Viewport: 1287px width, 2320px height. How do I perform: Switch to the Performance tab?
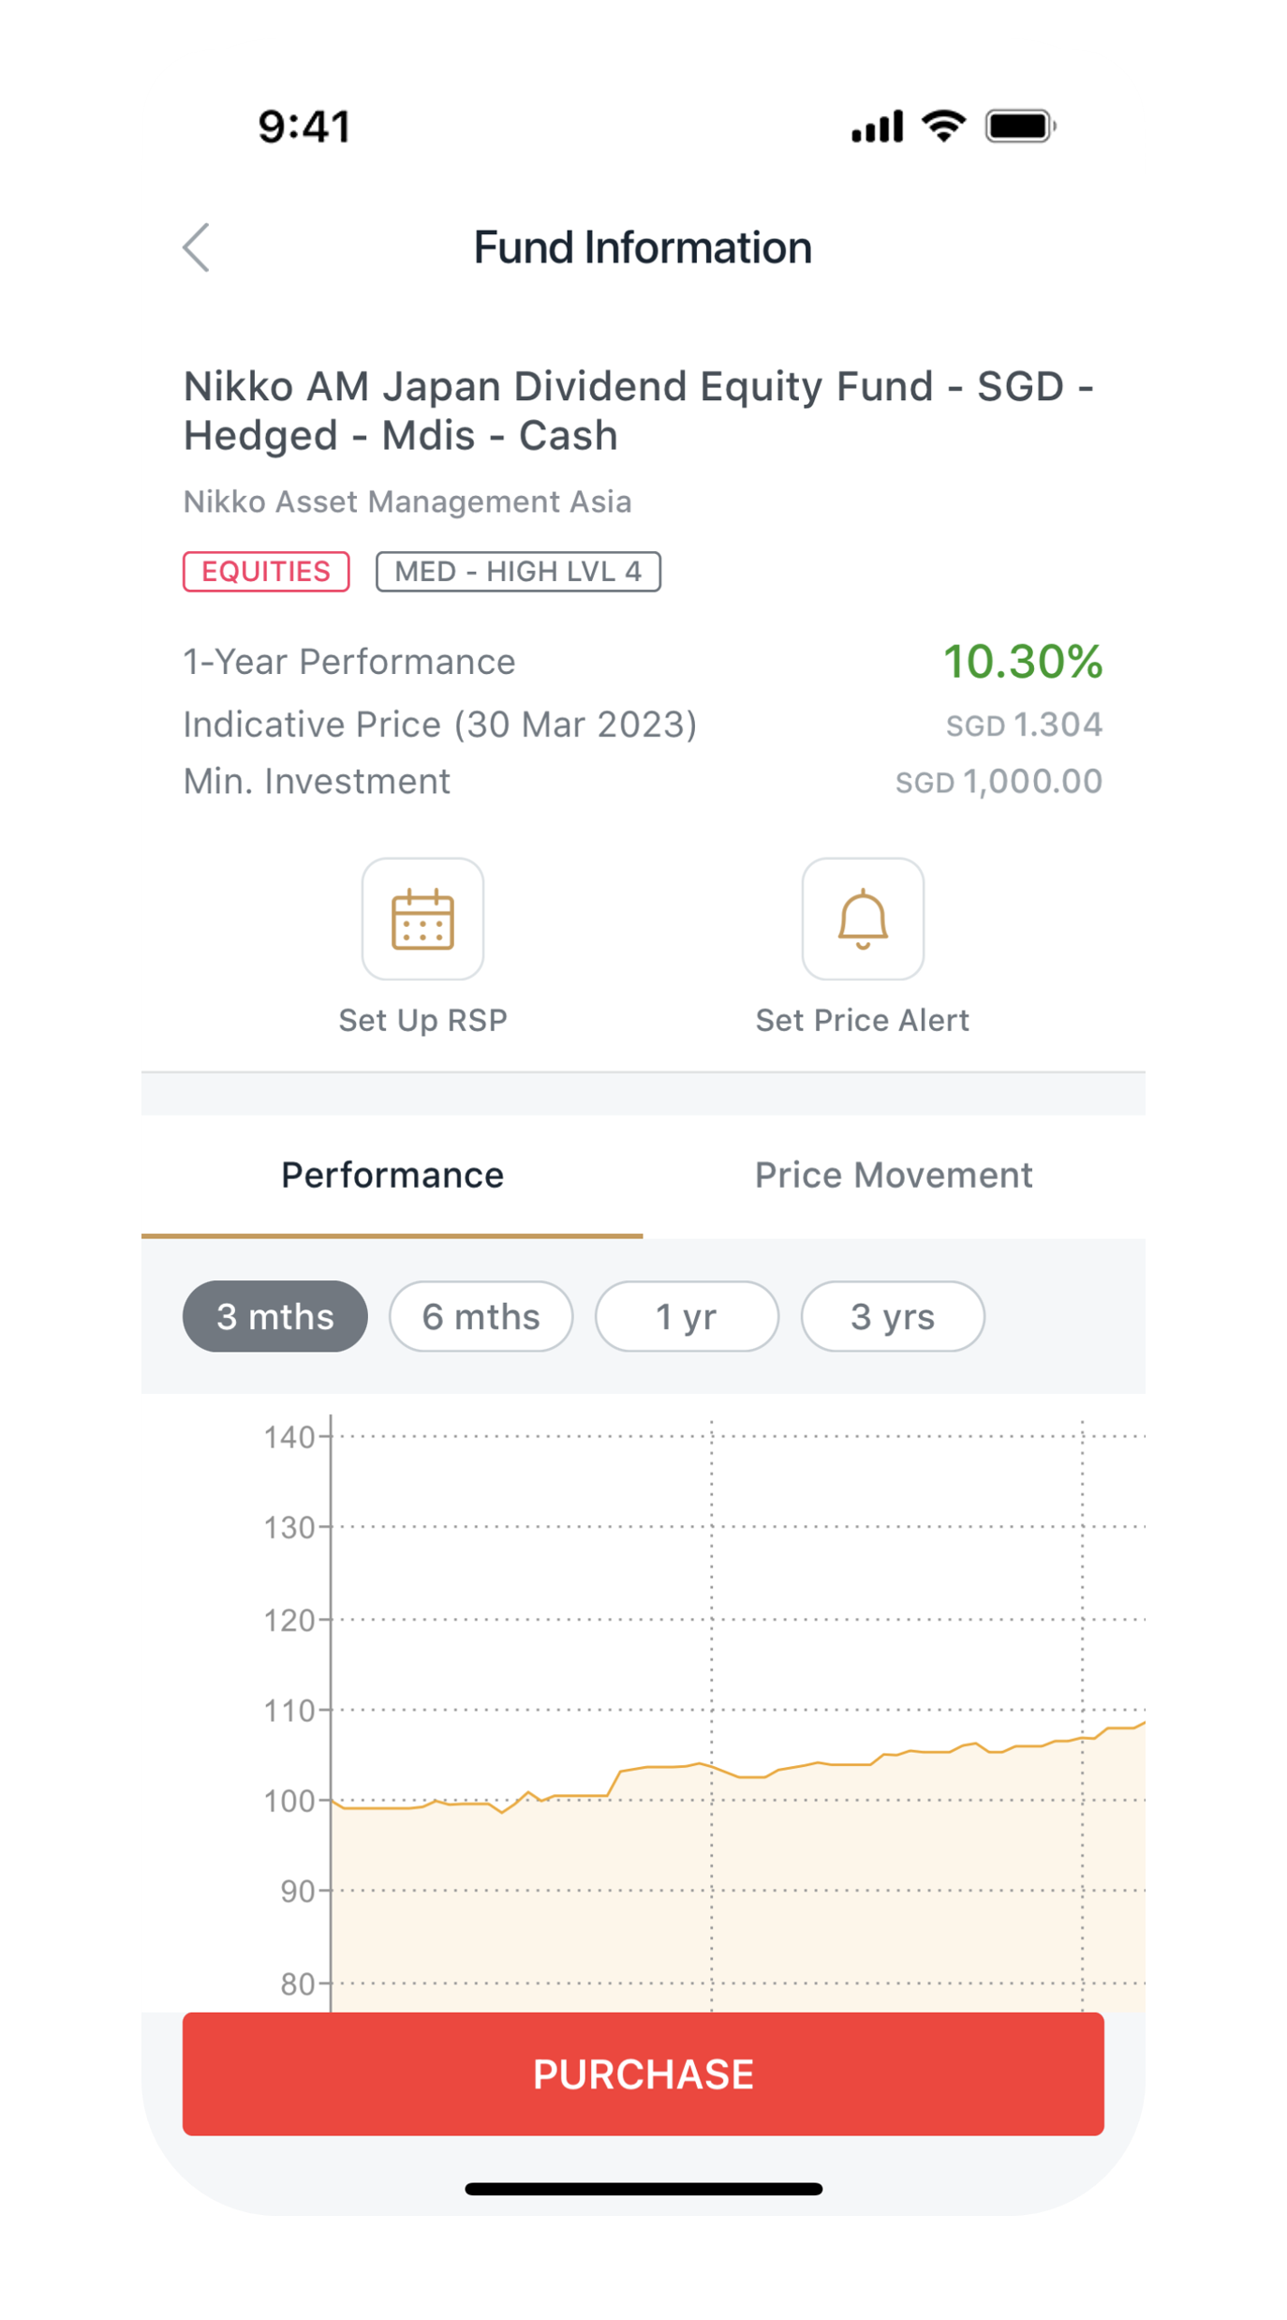click(392, 1175)
